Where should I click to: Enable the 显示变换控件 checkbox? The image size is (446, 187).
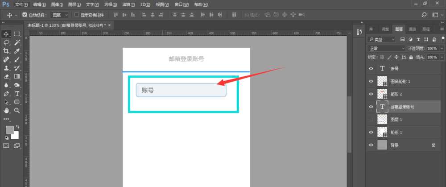76,15
